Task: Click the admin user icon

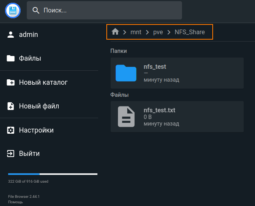Action: tap(11, 35)
